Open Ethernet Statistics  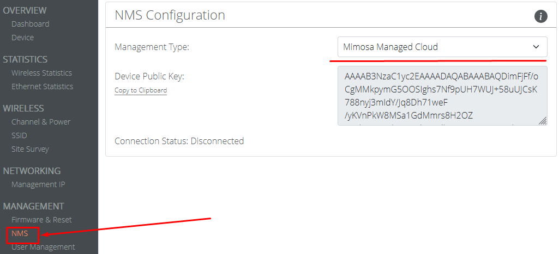42,86
